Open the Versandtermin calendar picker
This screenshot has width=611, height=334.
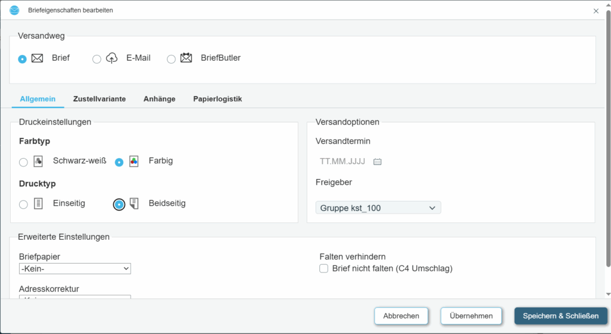coord(377,162)
